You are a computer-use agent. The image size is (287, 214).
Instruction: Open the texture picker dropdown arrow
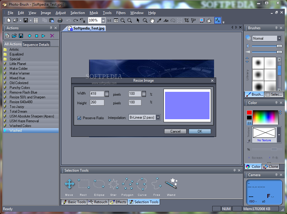tap(279, 135)
